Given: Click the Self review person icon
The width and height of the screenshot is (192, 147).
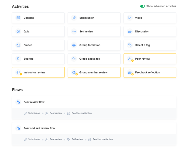Looking at the screenshot, I should click(x=74, y=31).
